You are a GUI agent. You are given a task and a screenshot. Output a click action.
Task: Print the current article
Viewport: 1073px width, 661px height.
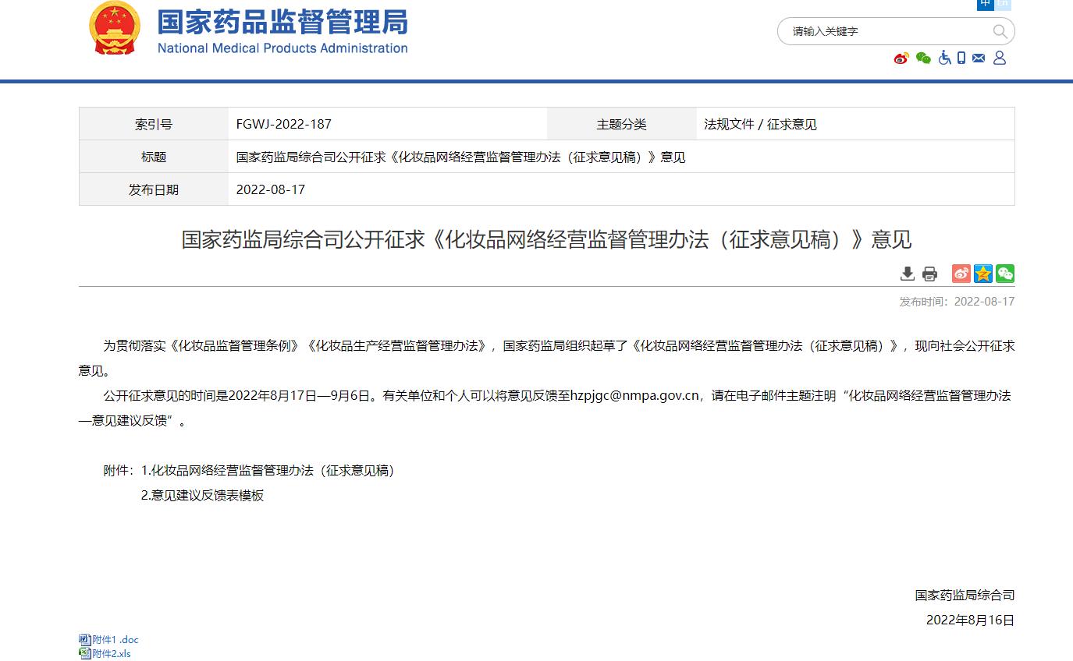(x=929, y=274)
